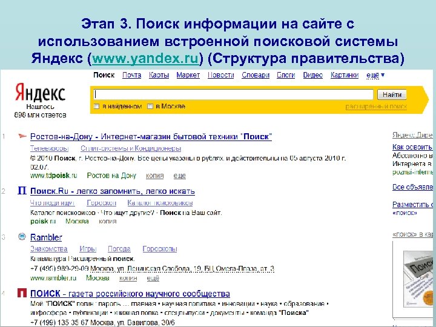Viewport: 436px width, 327px height.
Task: Open 'копия' link of www.tdpoisk.ru result
Action: (155, 176)
